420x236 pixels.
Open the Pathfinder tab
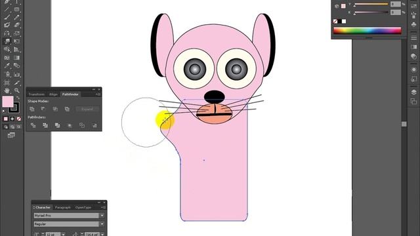70,94
